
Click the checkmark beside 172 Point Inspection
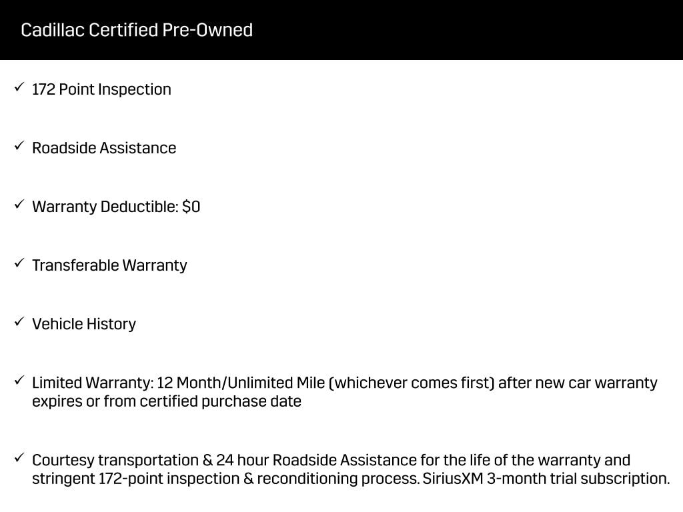[x=19, y=87]
